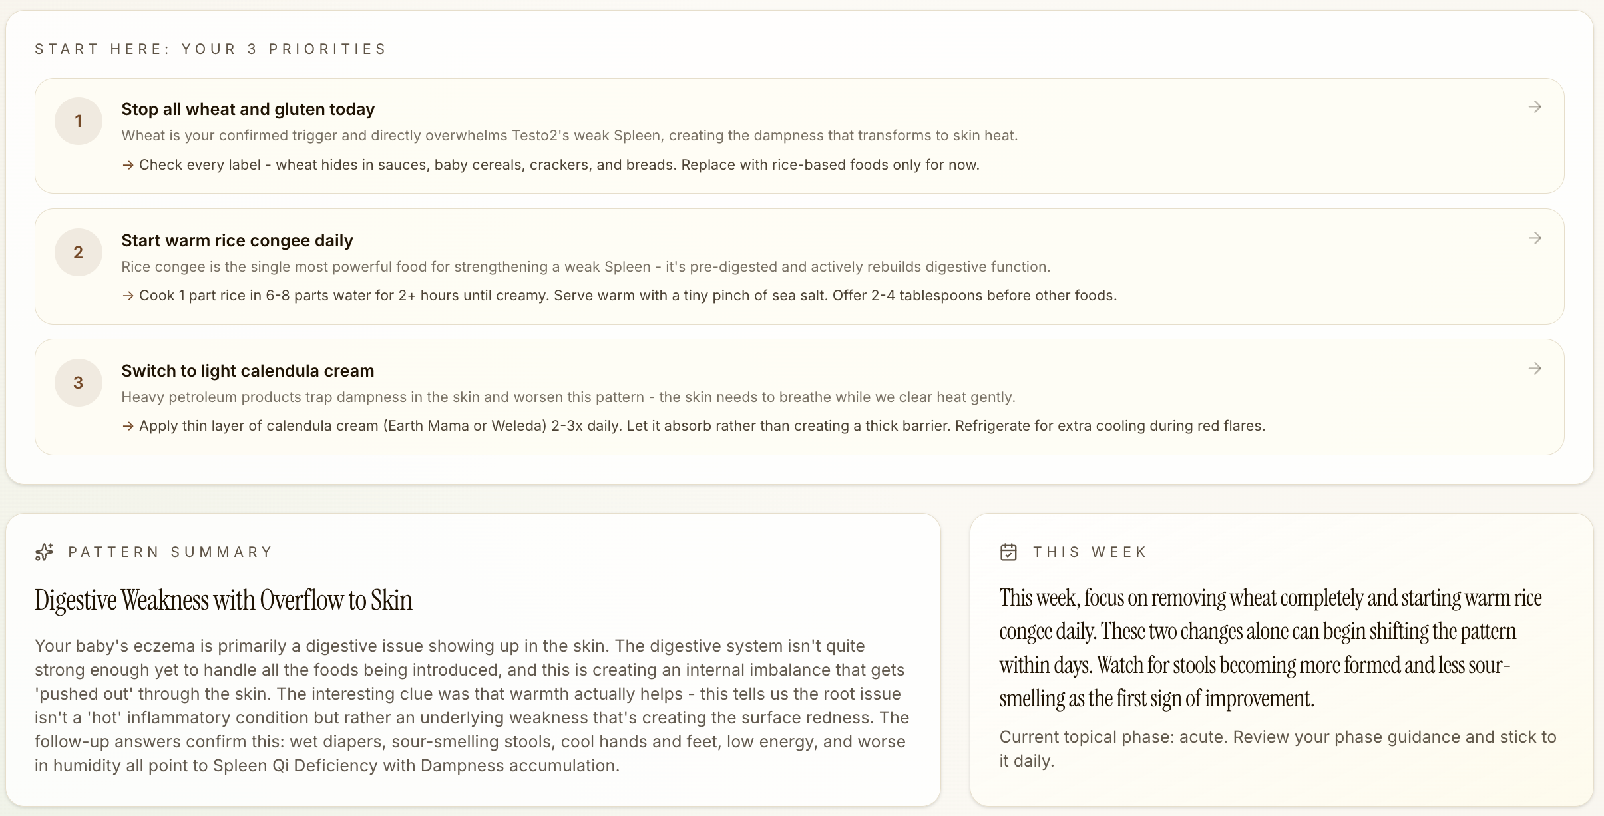
Task: Select the calendar-check icon beside This Week
Action: pyautogui.click(x=1008, y=552)
